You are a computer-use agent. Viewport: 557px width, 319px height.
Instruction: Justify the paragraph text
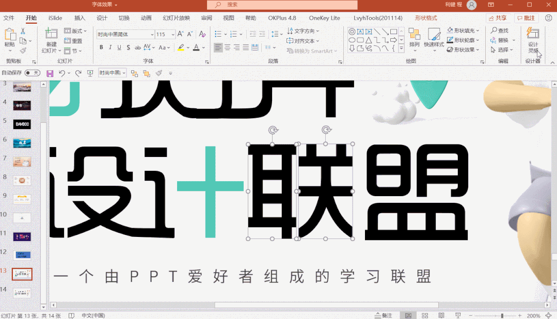pos(246,47)
